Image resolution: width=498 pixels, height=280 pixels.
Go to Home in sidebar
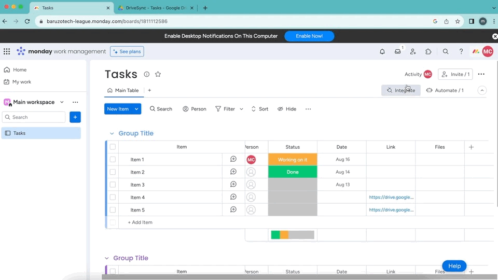[x=15, y=69]
